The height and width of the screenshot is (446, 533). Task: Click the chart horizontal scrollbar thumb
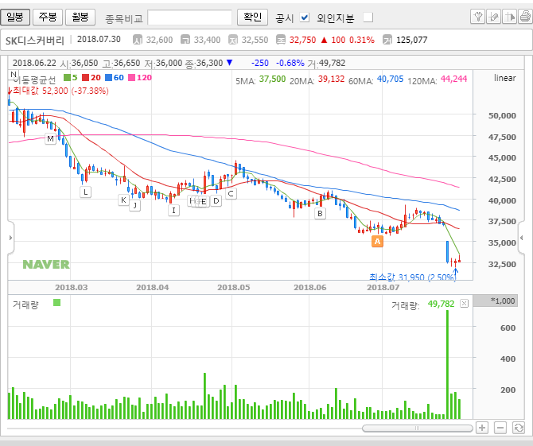click(x=418, y=428)
